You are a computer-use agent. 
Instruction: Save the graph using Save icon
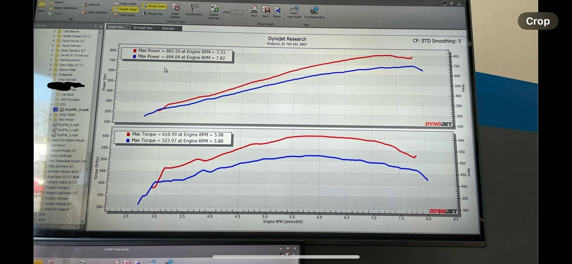tap(266, 12)
